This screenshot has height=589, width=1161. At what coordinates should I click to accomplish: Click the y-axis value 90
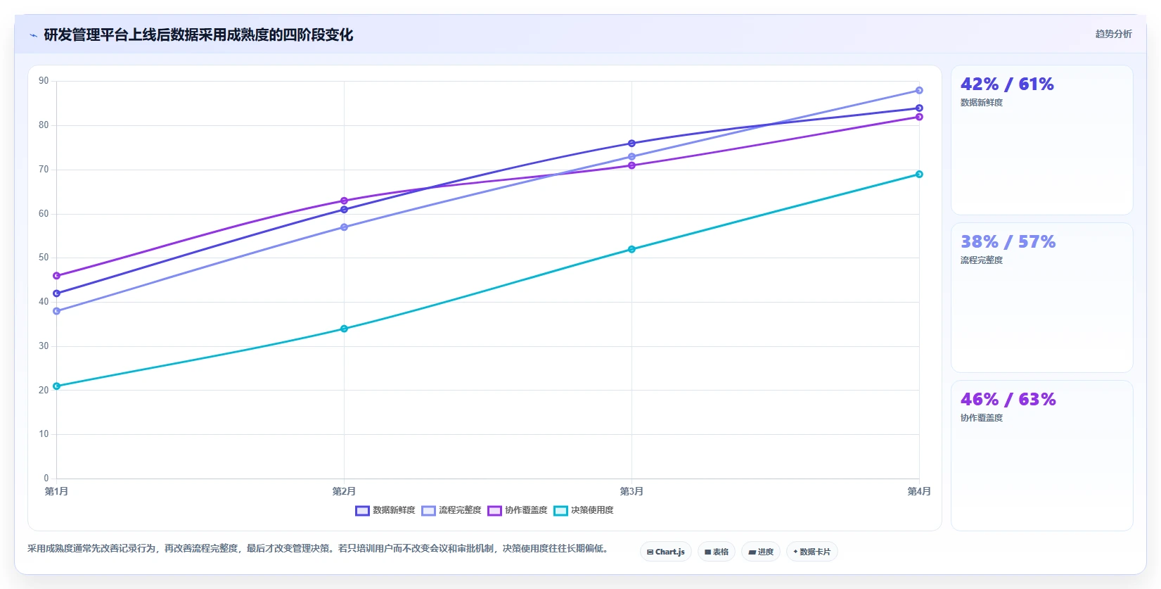(44, 81)
